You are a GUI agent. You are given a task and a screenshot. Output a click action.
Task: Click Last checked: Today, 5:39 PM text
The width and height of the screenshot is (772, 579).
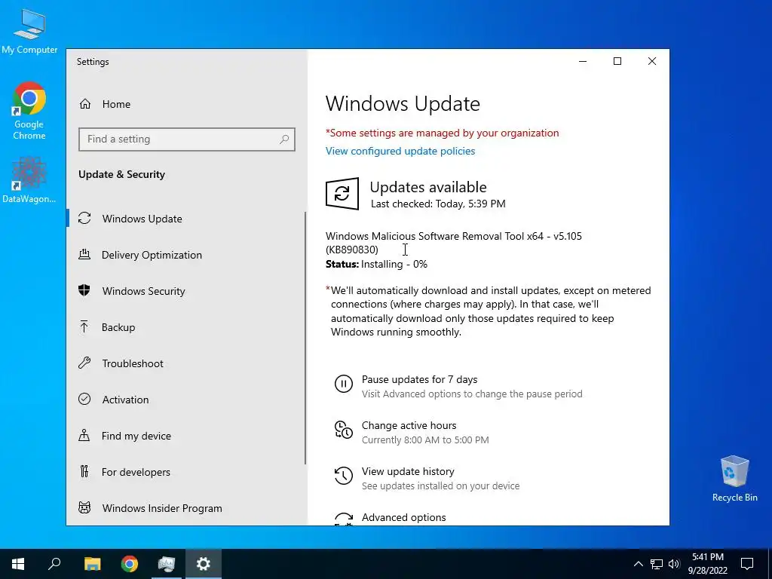(438, 204)
